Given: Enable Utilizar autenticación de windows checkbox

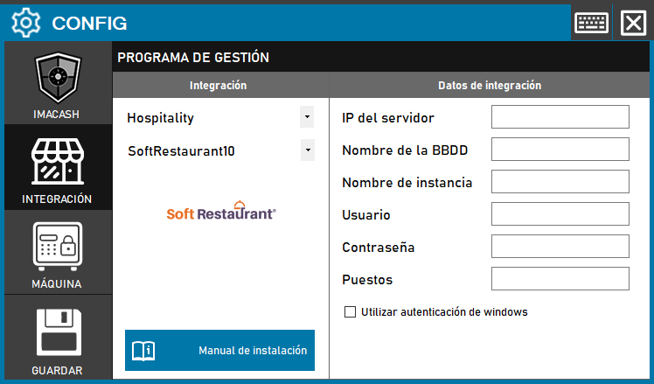Looking at the screenshot, I should pos(351,311).
